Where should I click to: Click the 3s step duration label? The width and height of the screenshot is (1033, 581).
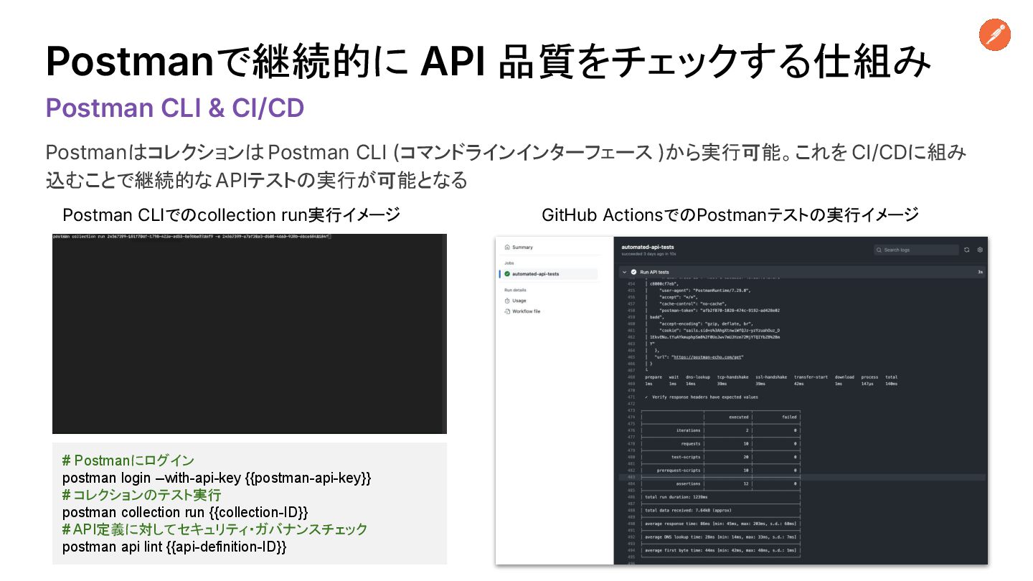[980, 272]
